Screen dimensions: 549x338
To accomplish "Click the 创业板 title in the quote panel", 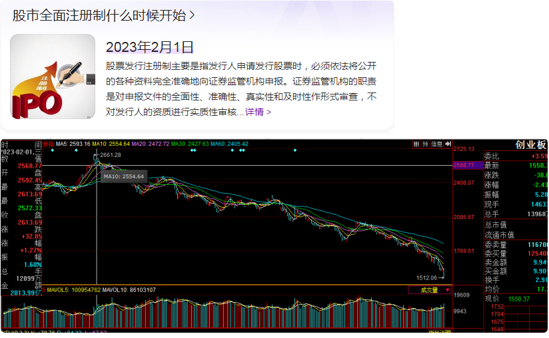I will [x=530, y=145].
